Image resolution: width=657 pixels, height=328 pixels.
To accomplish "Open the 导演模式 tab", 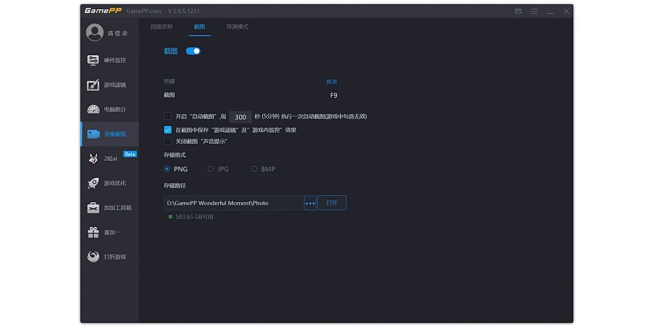I will (x=237, y=26).
